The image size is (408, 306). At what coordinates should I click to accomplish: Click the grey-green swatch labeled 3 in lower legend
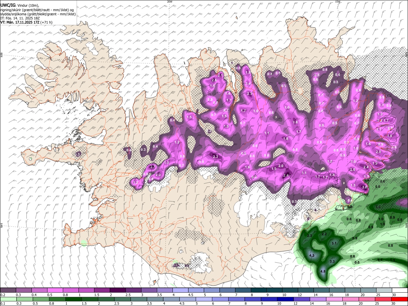tap(139, 299)
